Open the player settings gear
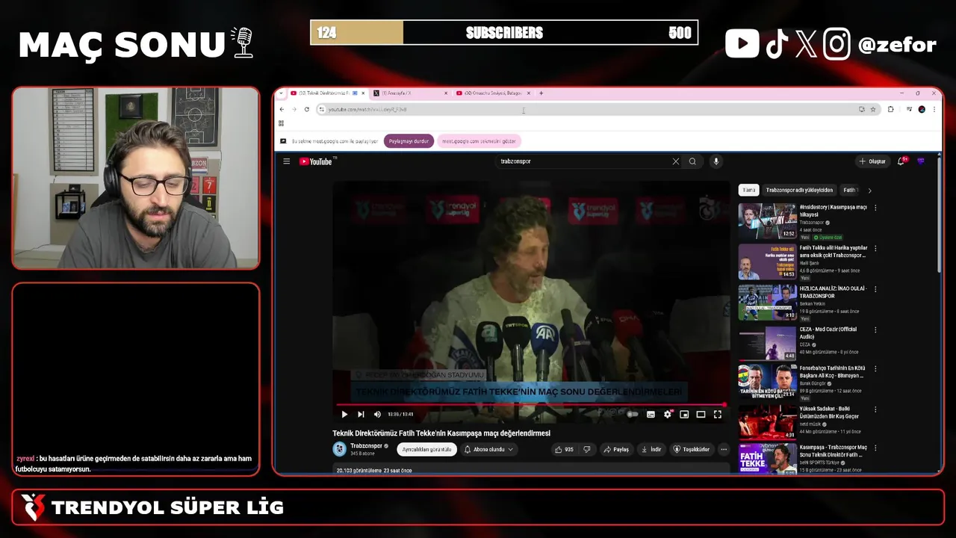The height and width of the screenshot is (538, 956). tap(668, 414)
